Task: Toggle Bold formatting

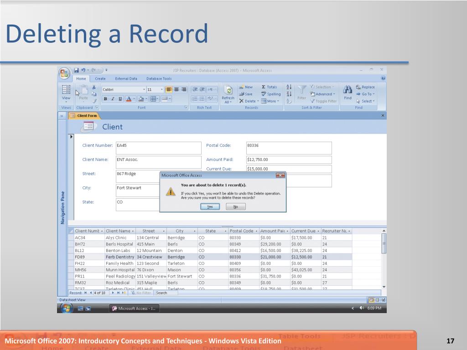Action: 105,99
